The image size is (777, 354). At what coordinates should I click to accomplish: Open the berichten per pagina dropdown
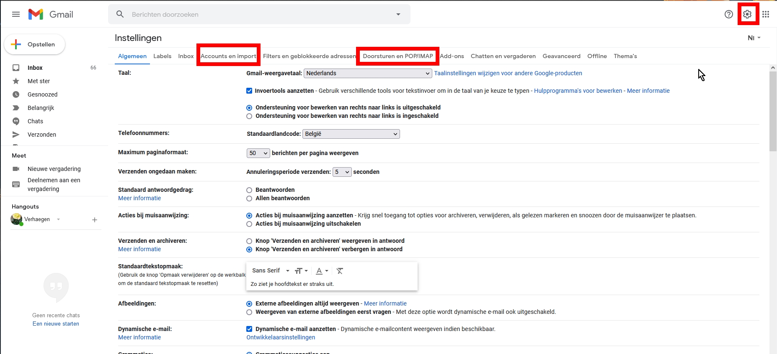click(258, 153)
